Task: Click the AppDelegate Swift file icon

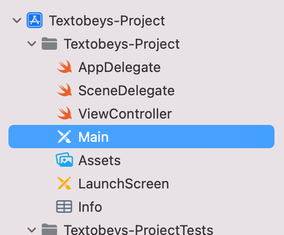Action: point(64,67)
